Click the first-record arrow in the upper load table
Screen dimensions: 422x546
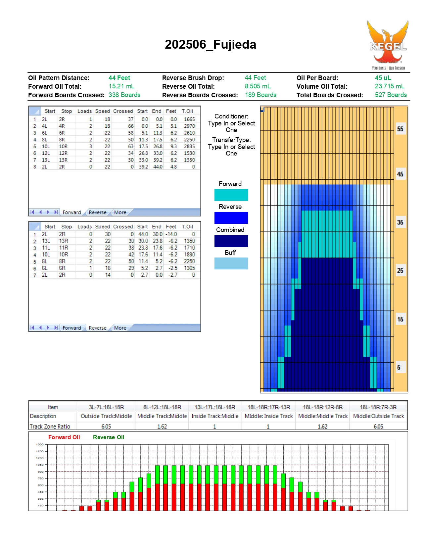point(32,212)
